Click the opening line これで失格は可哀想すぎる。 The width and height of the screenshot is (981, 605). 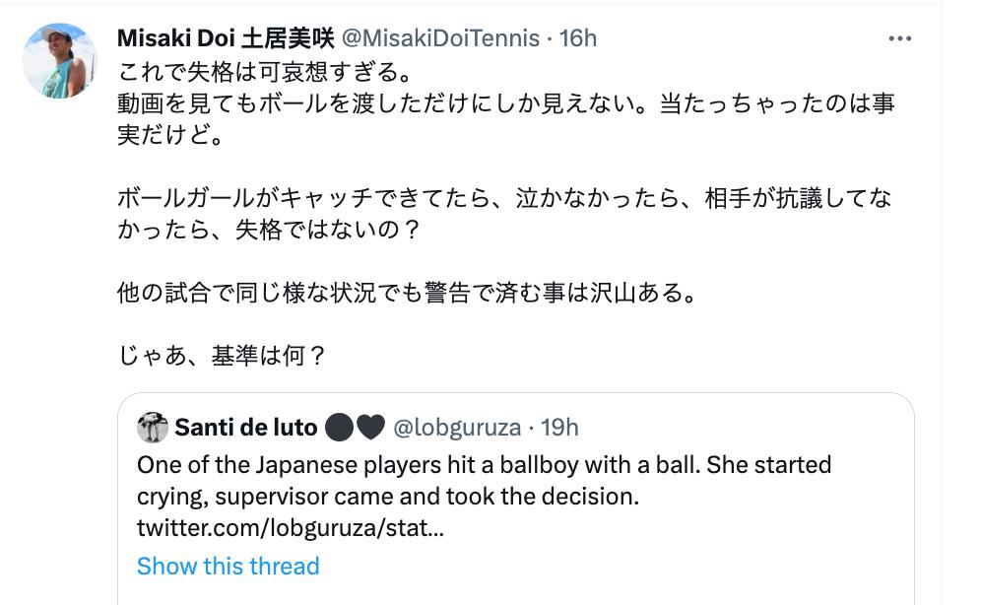[262, 72]
